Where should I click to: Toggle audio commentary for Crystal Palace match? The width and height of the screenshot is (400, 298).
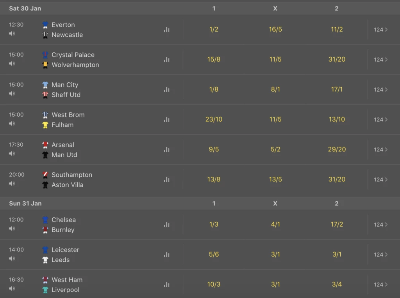click(x=12, y=64)
